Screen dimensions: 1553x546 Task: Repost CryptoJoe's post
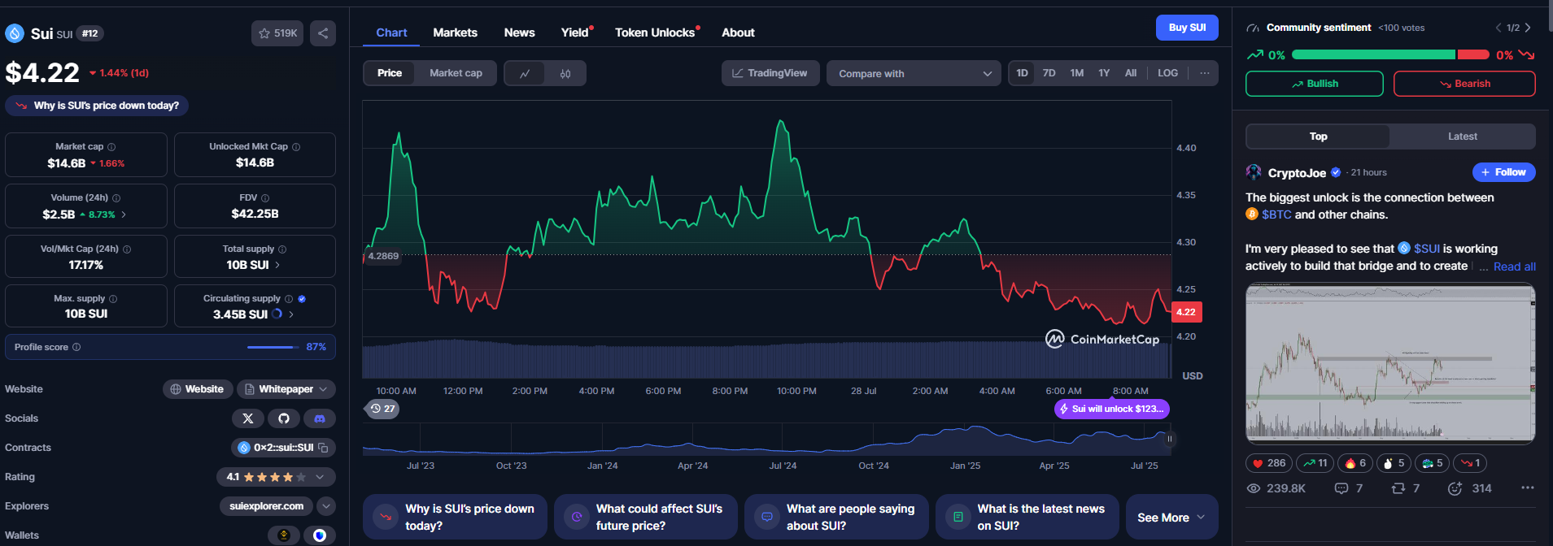coord(1406,488)
